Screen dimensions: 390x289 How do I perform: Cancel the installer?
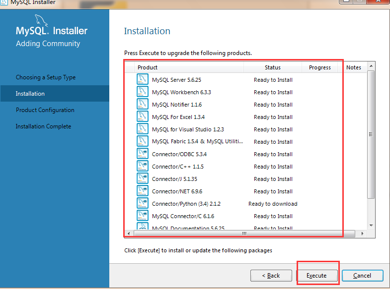pos(362,276)
